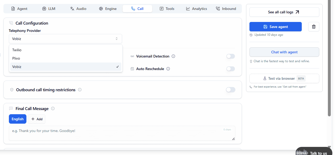Click the Save agent button

[276, 26]
